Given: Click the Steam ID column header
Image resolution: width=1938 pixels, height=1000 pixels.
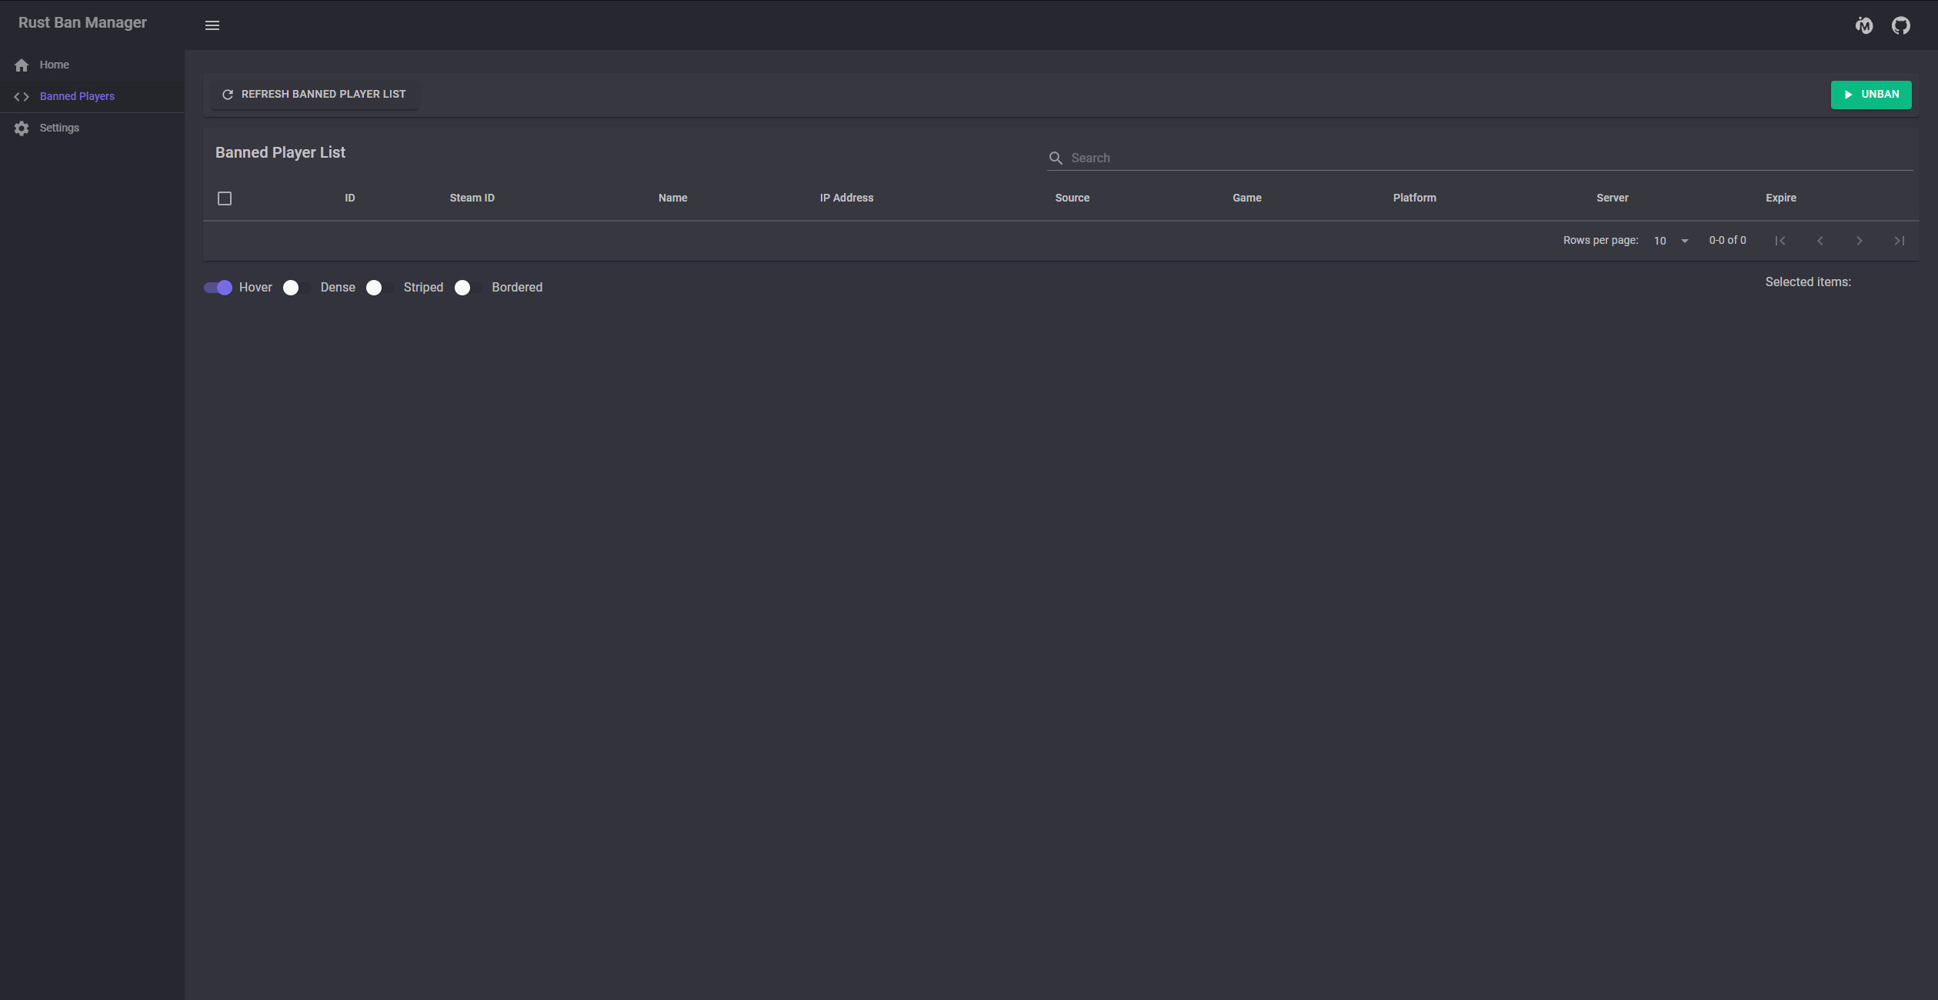Looking at the screenshot, I should coord(472,198).
